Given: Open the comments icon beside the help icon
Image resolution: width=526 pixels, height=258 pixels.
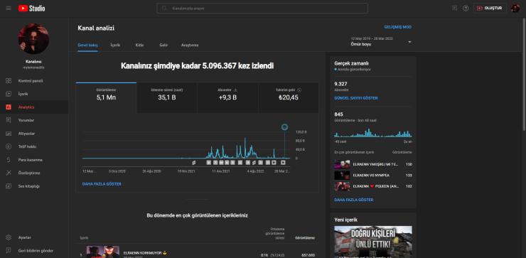Looking at the screenshot, I should pos(454,8).
